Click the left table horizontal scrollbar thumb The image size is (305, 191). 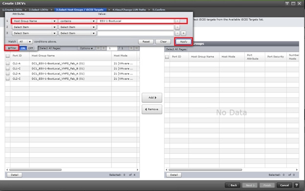point(35,170)
